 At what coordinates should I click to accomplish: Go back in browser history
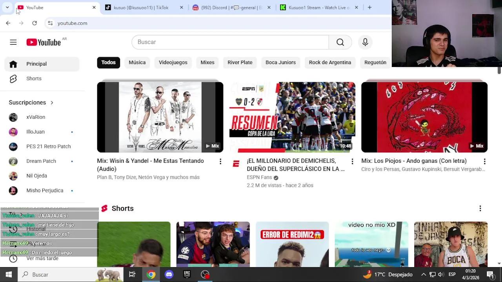[8, 23]
